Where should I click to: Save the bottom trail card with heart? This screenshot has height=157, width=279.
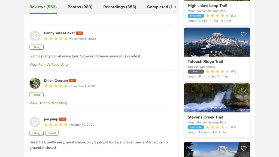click(x=244, y=148)
